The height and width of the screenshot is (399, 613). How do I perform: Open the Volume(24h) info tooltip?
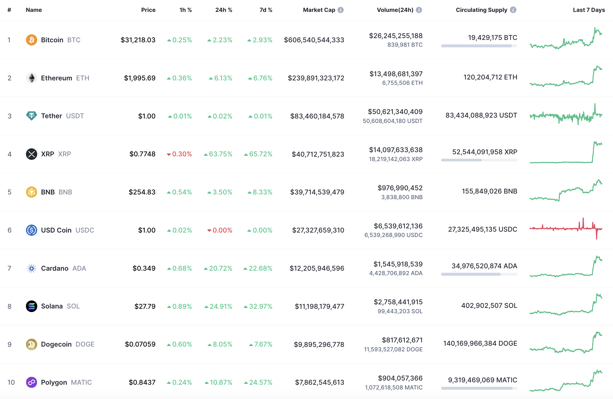pos(419,10)
